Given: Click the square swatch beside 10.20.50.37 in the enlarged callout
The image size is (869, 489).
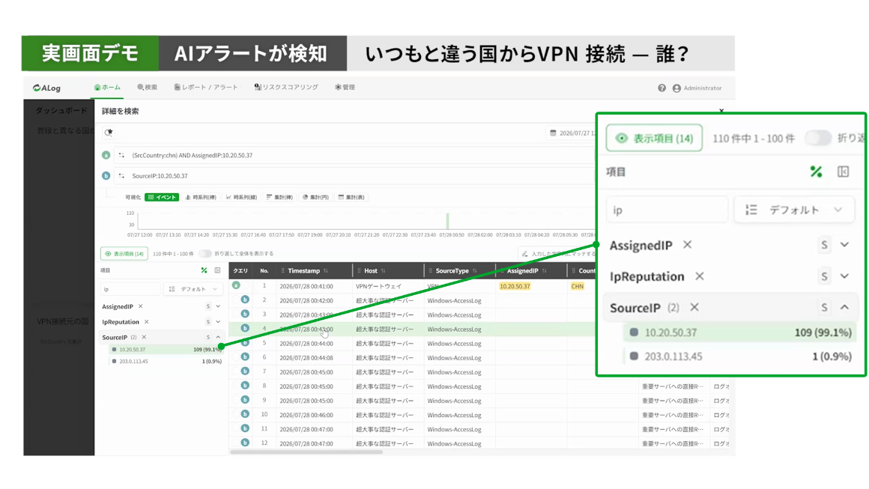Looking at the screenshot, I should [x=634, y=332].
